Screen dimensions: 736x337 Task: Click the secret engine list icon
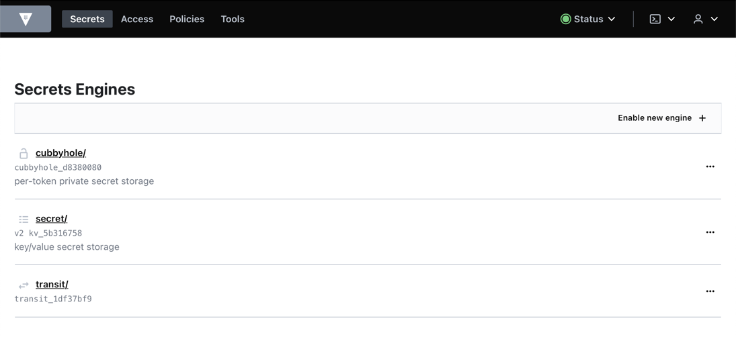[x=24, y=219]
